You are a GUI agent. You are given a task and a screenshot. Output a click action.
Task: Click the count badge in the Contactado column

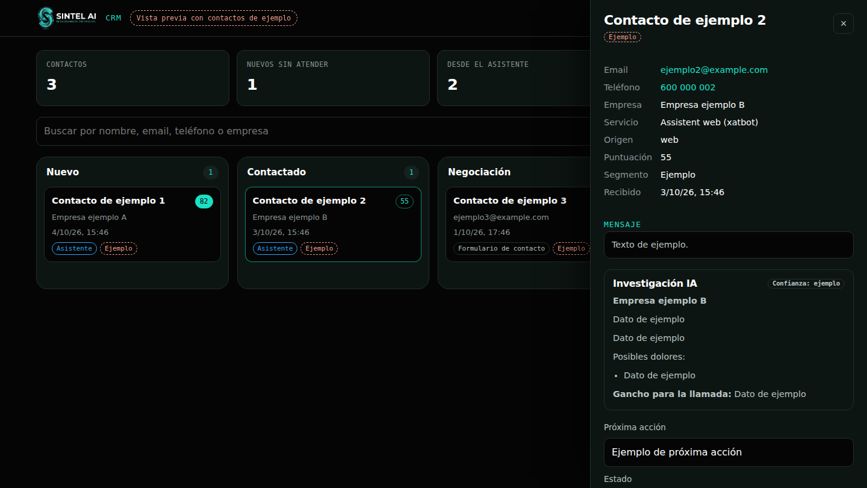pos(411,173)
